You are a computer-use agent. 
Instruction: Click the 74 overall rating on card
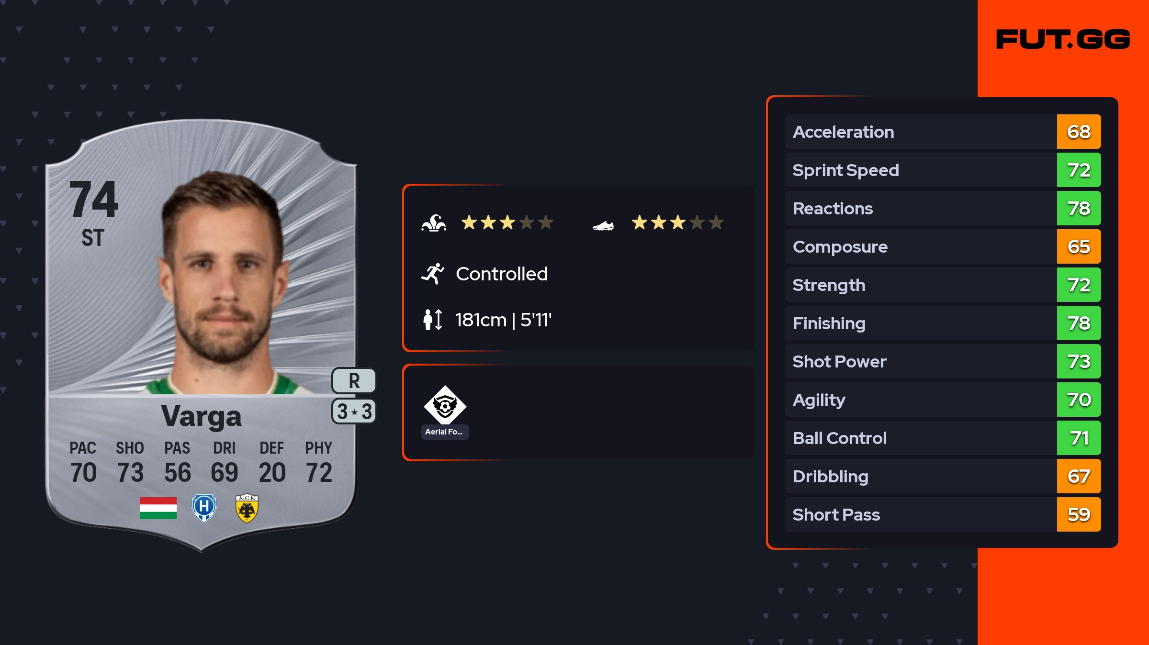94,199
